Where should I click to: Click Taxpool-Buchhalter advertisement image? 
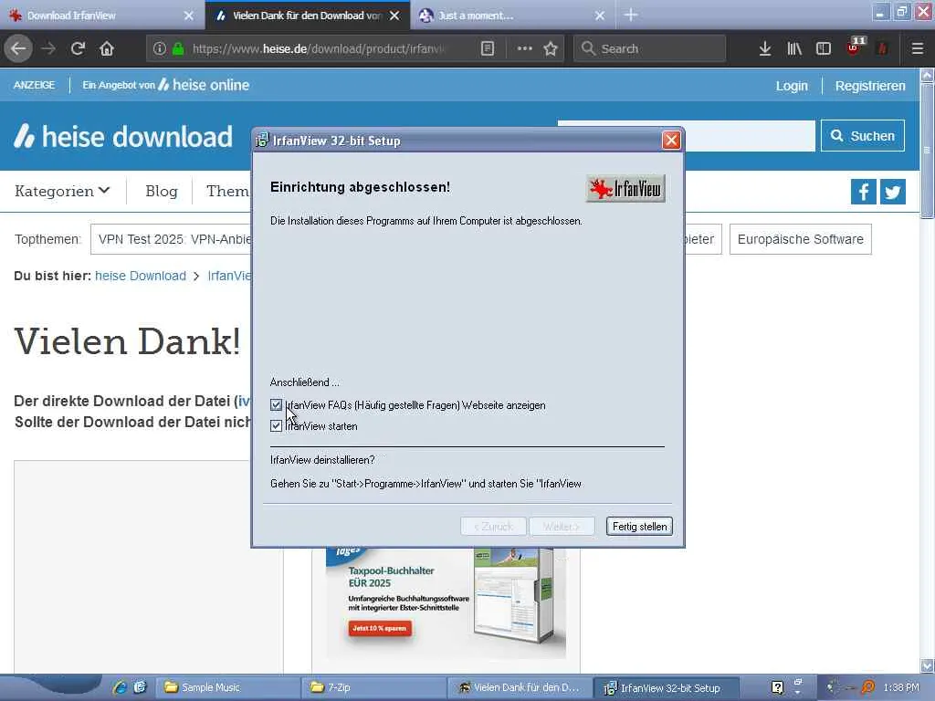446,602
